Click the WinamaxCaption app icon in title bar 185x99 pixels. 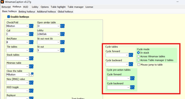point(2,2)
